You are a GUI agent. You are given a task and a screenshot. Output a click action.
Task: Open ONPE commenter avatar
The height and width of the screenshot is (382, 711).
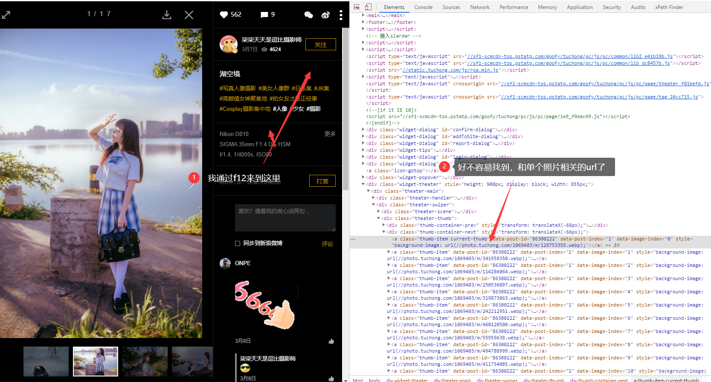click(x=225, y=263)
